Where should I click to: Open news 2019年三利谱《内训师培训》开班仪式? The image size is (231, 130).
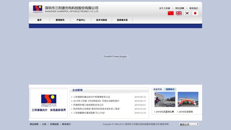tap(96, 101)
